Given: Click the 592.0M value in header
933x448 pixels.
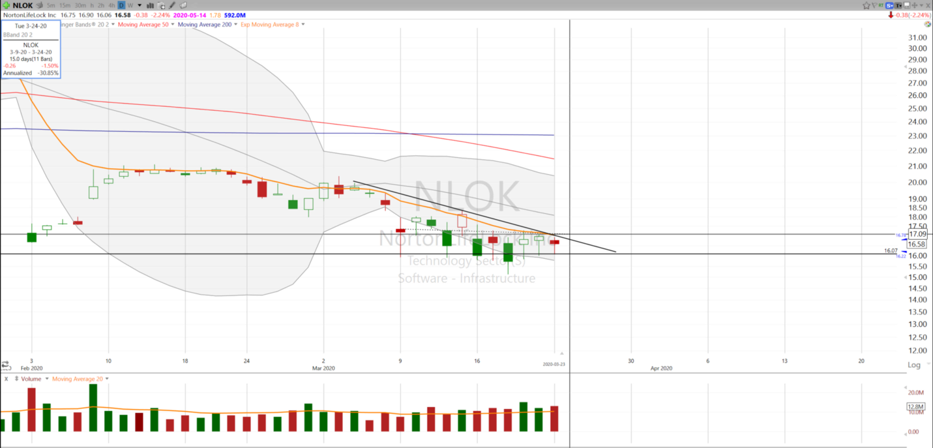Looking at the screenshot, I should coord(235,15).
